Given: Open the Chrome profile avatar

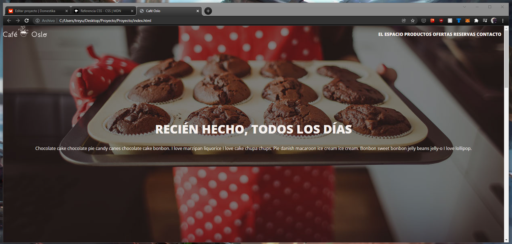Looking at the screenshot, I should pyautogui.click(x=494, y=21).
